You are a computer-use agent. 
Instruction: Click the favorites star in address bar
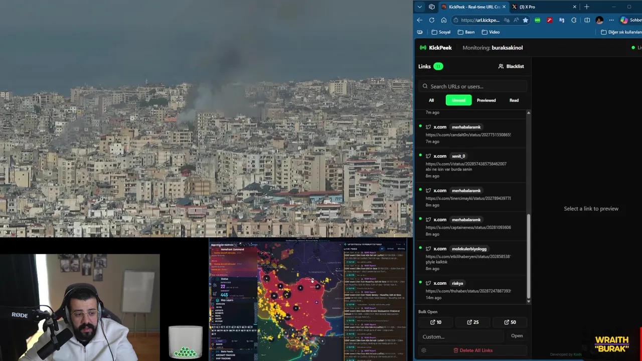coord(525,20)
